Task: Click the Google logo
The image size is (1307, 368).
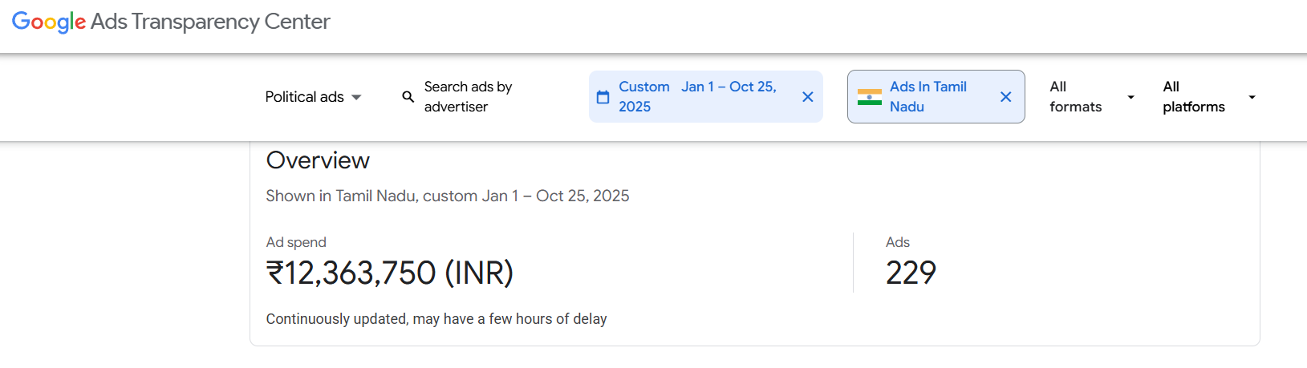Action: point(48,22)
